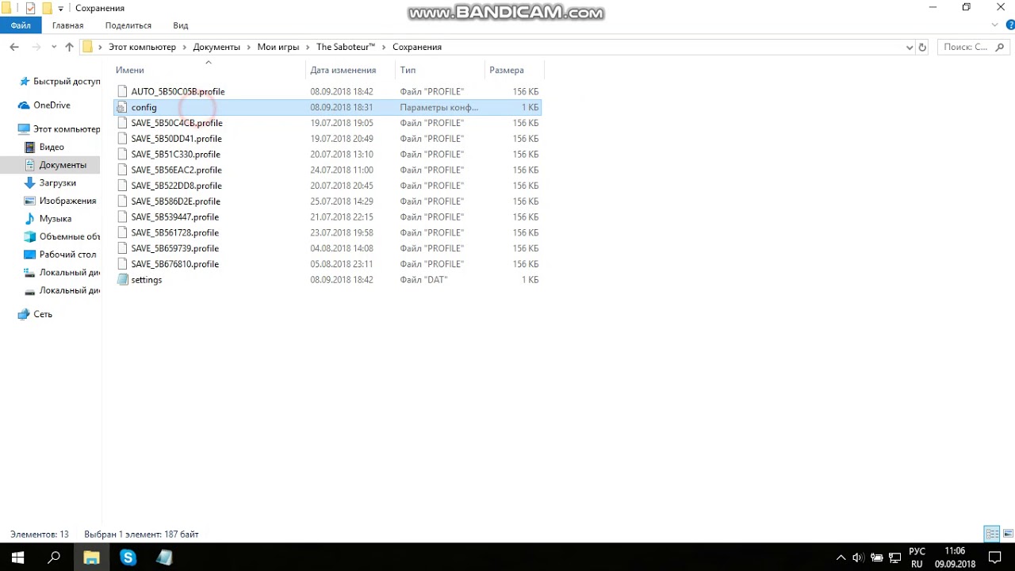
Task: Sort by the Тип column header
Action: tap(408, 70)
